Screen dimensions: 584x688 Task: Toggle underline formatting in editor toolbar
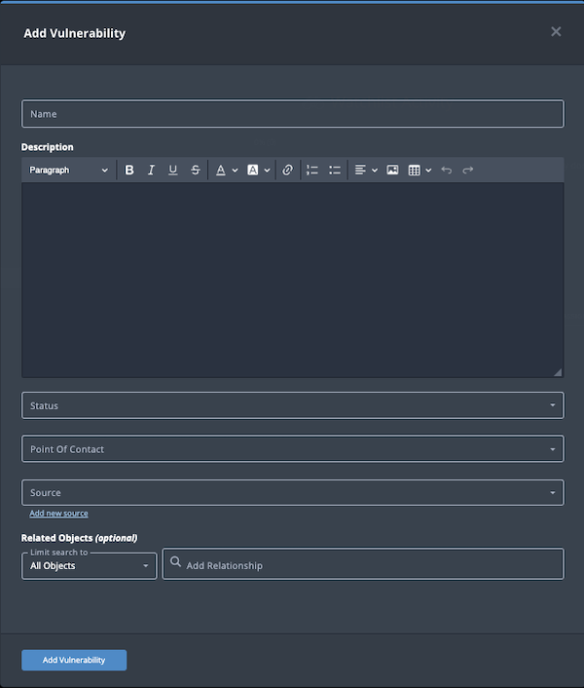tap(173, 170)
